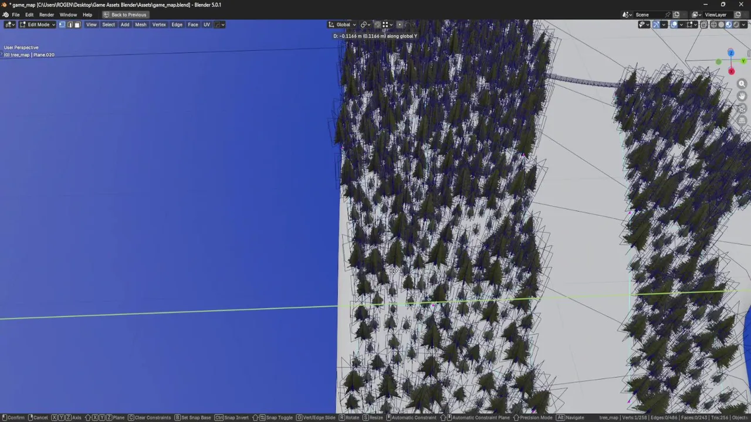Click the Confirm hint in status bar

[x=13, y=417]
